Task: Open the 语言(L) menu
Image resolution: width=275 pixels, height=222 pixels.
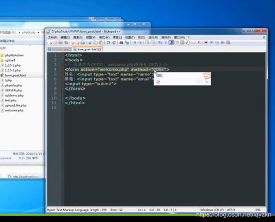Action: coord(117,37)
